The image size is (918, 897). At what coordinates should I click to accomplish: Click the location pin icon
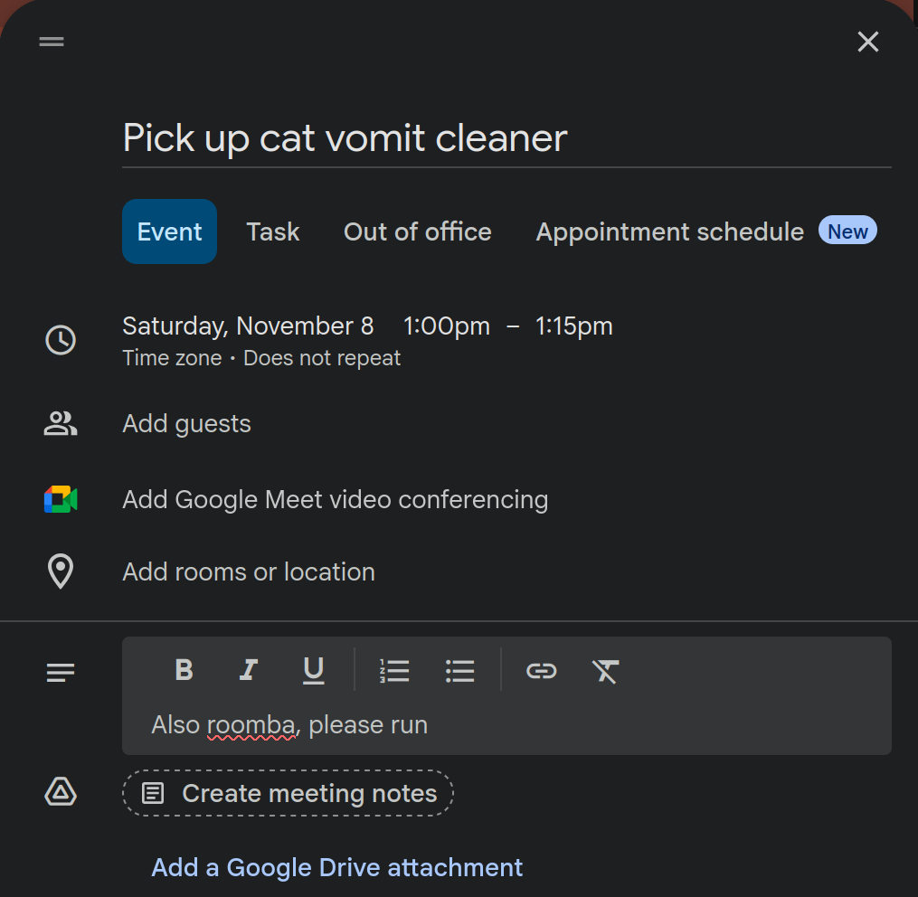point(60,571)
